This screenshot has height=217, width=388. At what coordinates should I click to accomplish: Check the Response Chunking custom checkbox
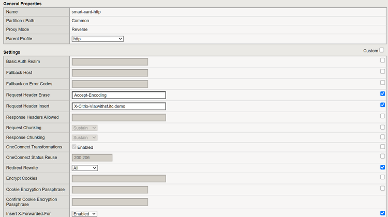[x=382, y=137]
